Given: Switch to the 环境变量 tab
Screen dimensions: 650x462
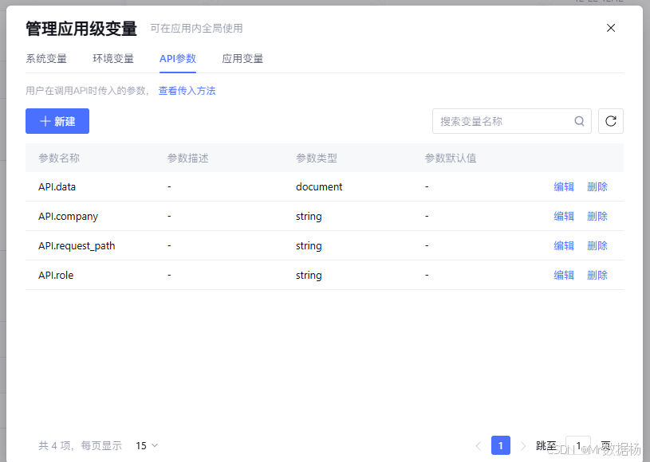Looking at the screenshot, I should pyautogui.click(x=112, y=58).
